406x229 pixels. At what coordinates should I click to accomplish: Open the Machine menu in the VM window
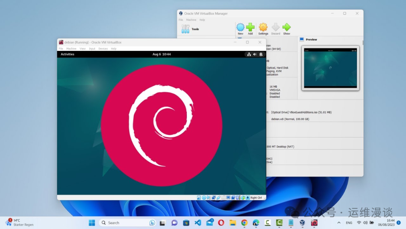point(71,49)
